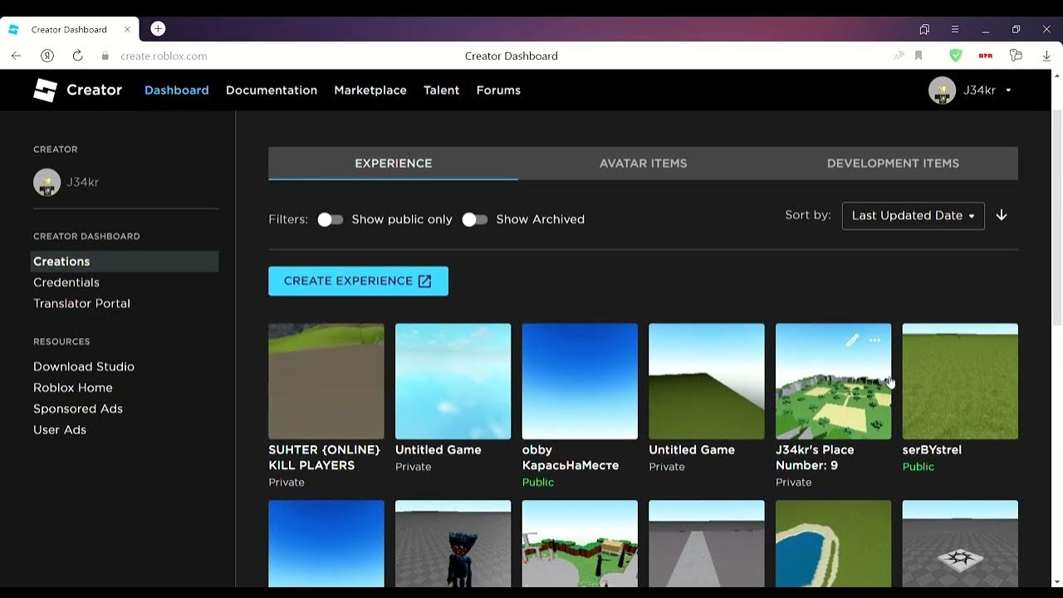
Task: Open a new browser tab with plus
Action: 158,29
